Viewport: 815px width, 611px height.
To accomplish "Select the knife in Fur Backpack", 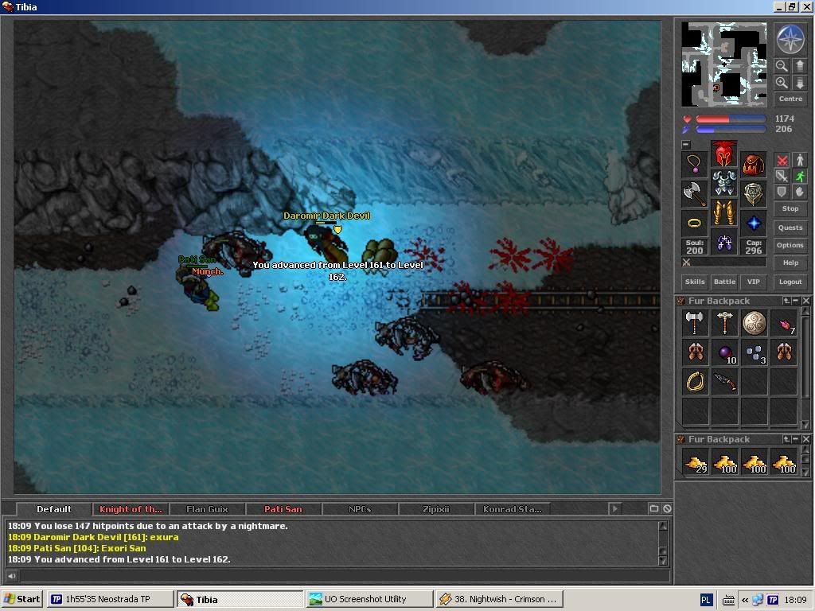I will click(x=724, y=382).
